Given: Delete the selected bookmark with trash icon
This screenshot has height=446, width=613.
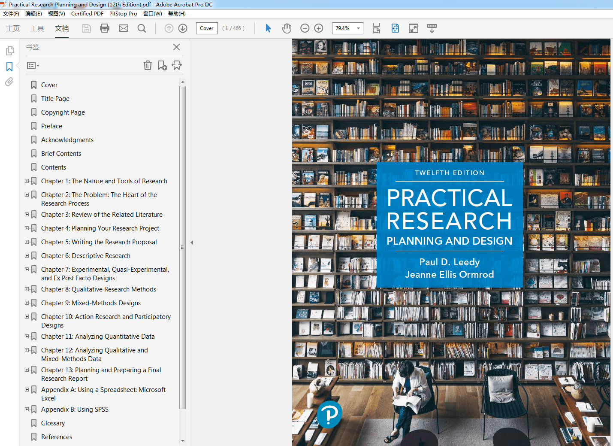Looking at the screenshot, I should pyautogui.click(x=148, y=65).
